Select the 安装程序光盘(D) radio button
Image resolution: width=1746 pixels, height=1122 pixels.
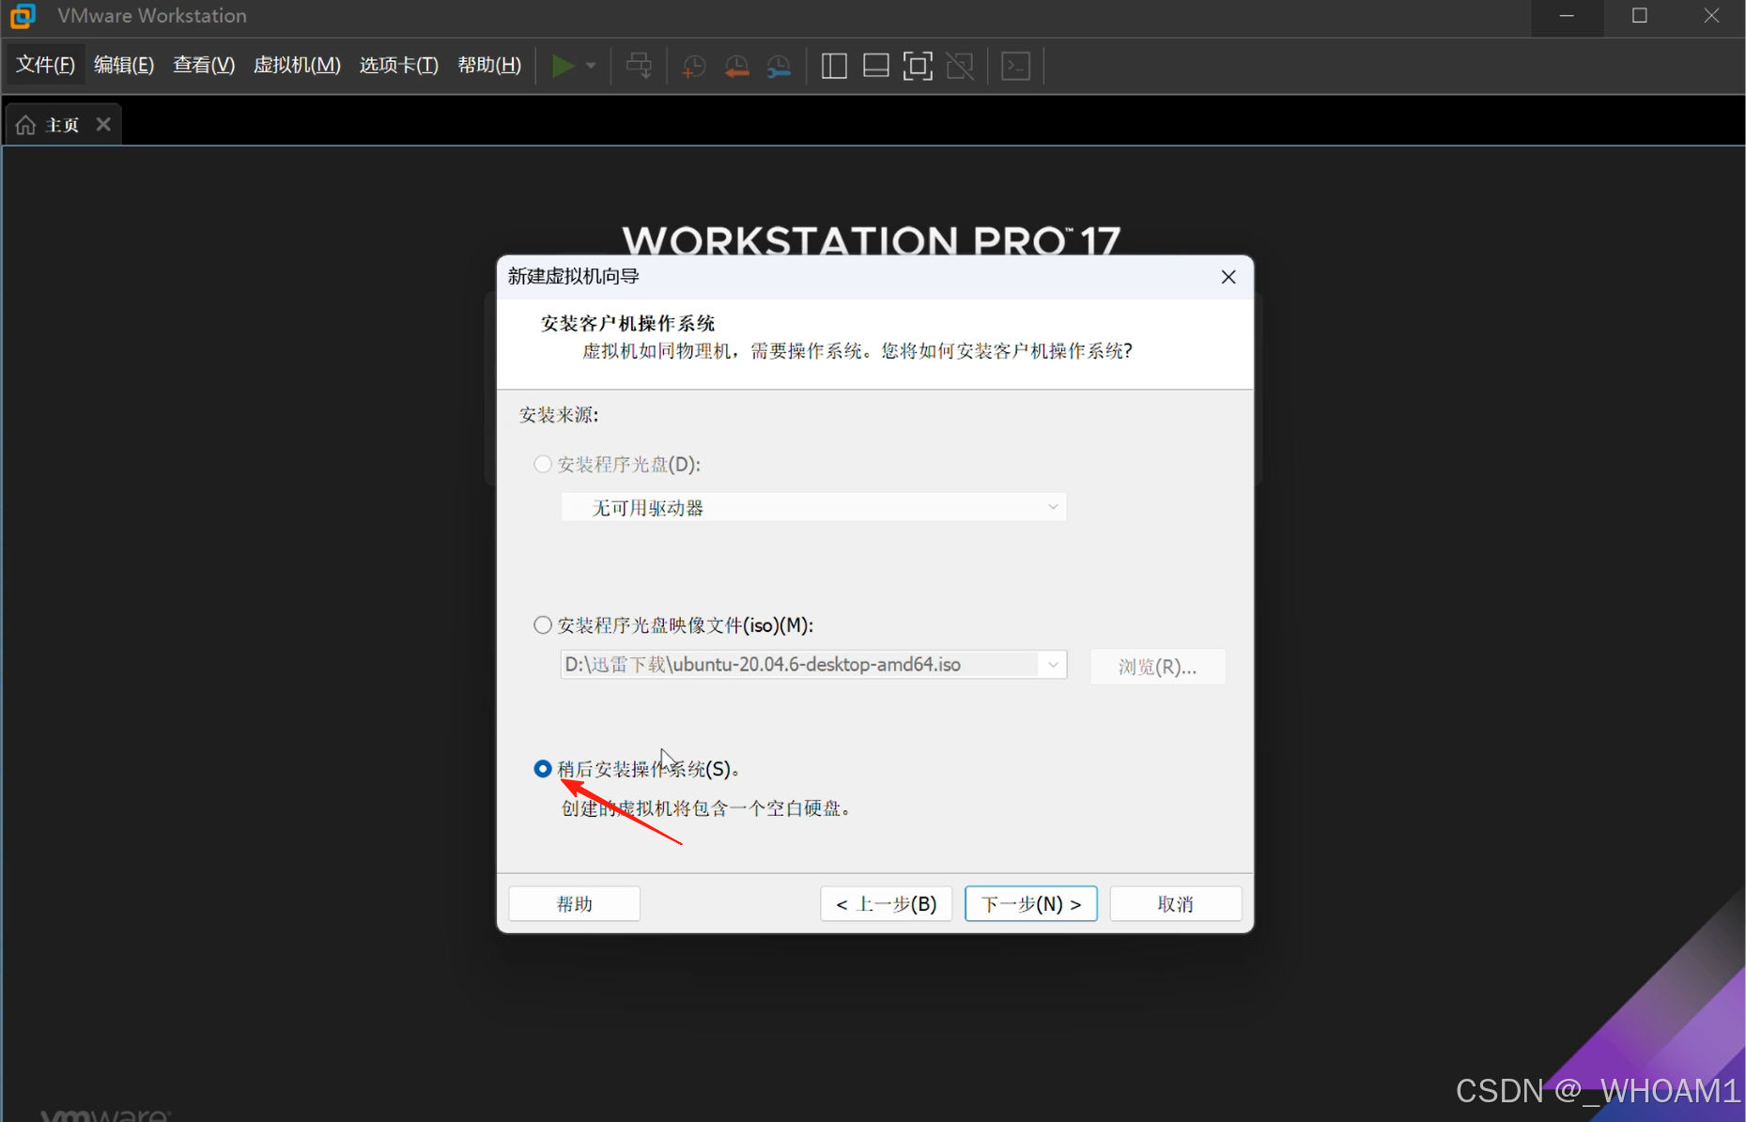[x=543, y=464]
